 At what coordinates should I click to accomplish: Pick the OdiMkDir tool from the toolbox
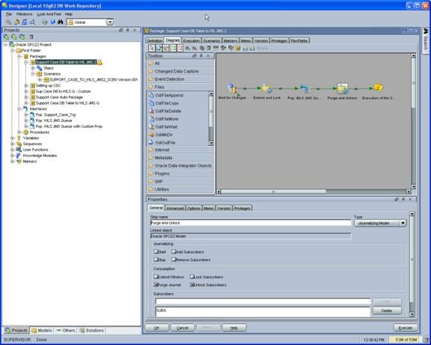pyautogui.click(x=161, y=135)
